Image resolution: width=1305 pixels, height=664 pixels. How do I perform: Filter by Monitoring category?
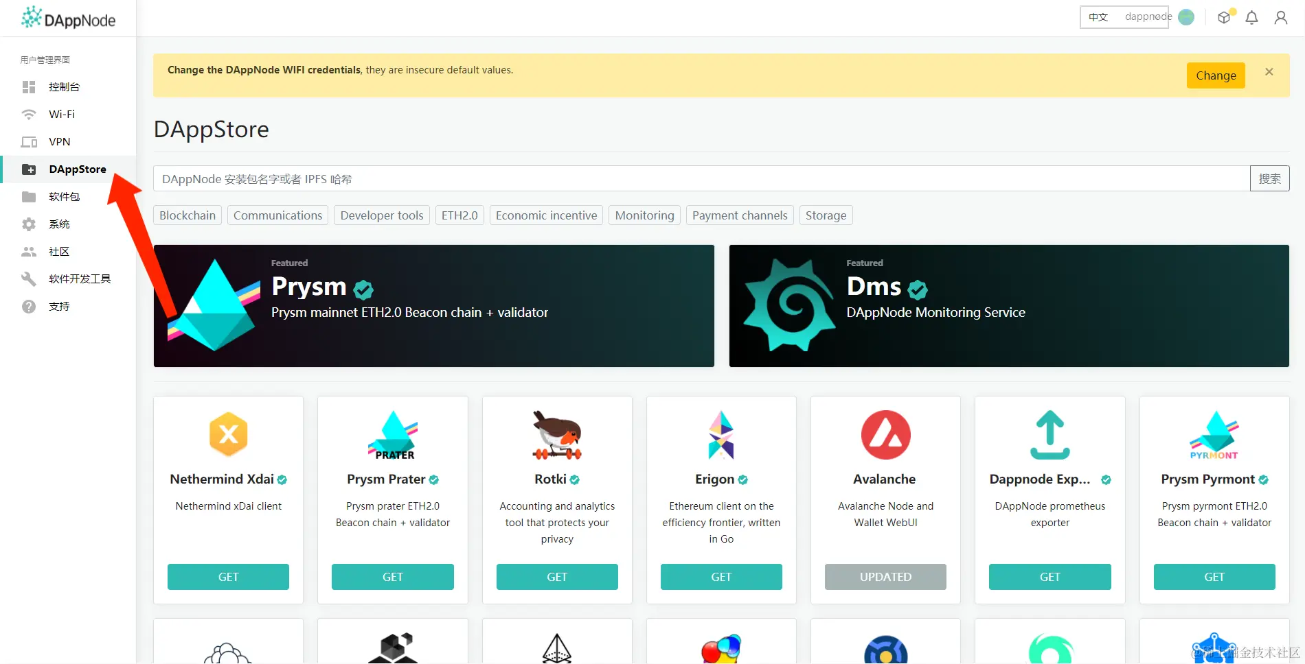644,215
